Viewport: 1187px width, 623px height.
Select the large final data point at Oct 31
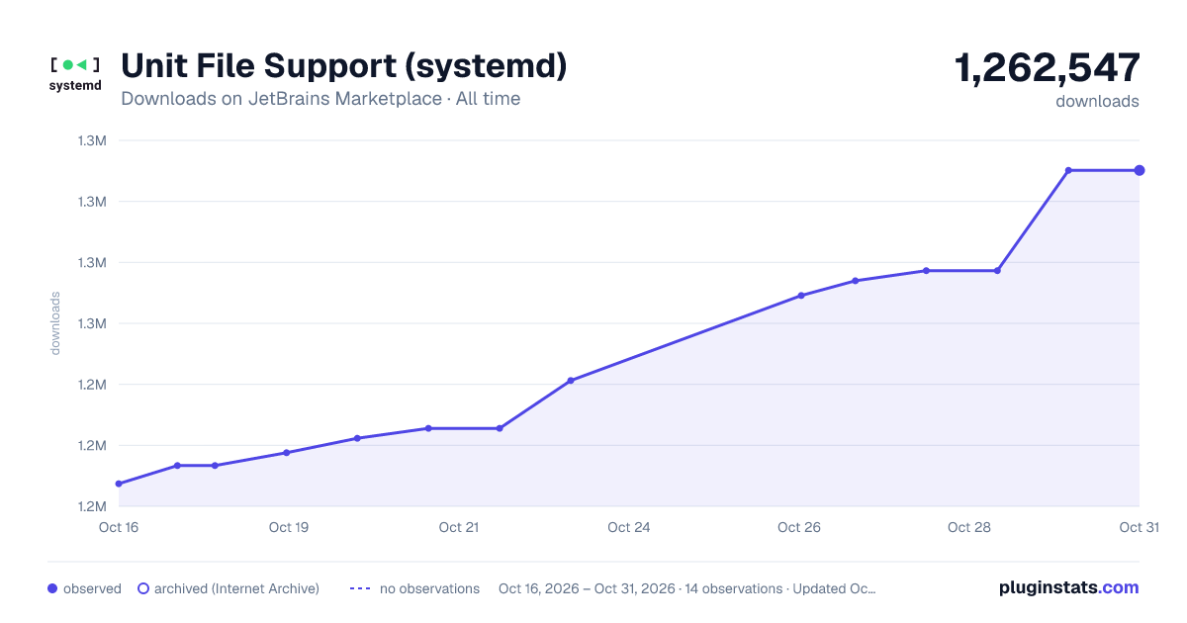pyautogui.click(x=1140, y=170)
